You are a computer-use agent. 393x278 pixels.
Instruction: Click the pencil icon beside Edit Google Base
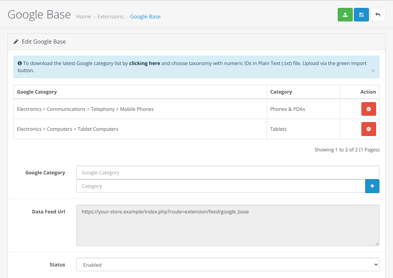pyautogui.click(x=16, y=42)
